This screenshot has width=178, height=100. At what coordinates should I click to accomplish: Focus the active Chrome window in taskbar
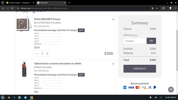click(31, 97)
